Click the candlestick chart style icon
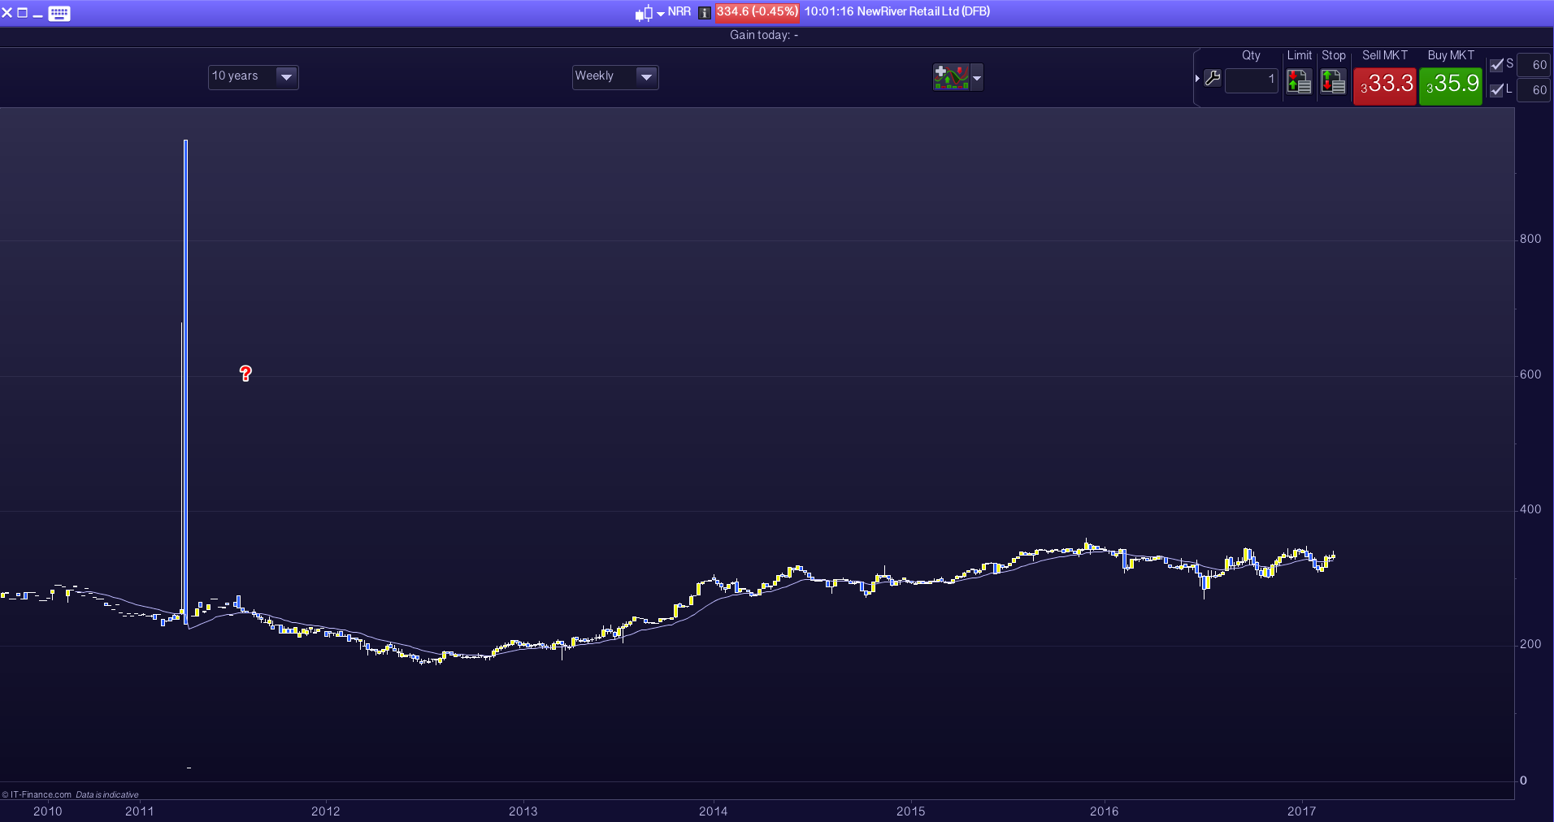Screen dimensions: 1554x822 [x=644, y=13]
